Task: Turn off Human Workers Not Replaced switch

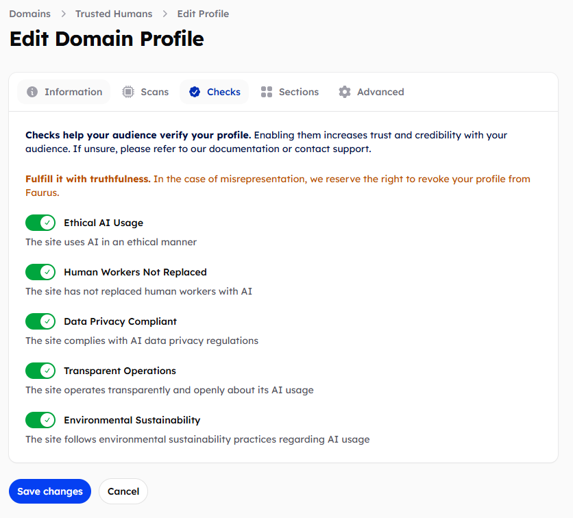Action: tap(40, 272)
